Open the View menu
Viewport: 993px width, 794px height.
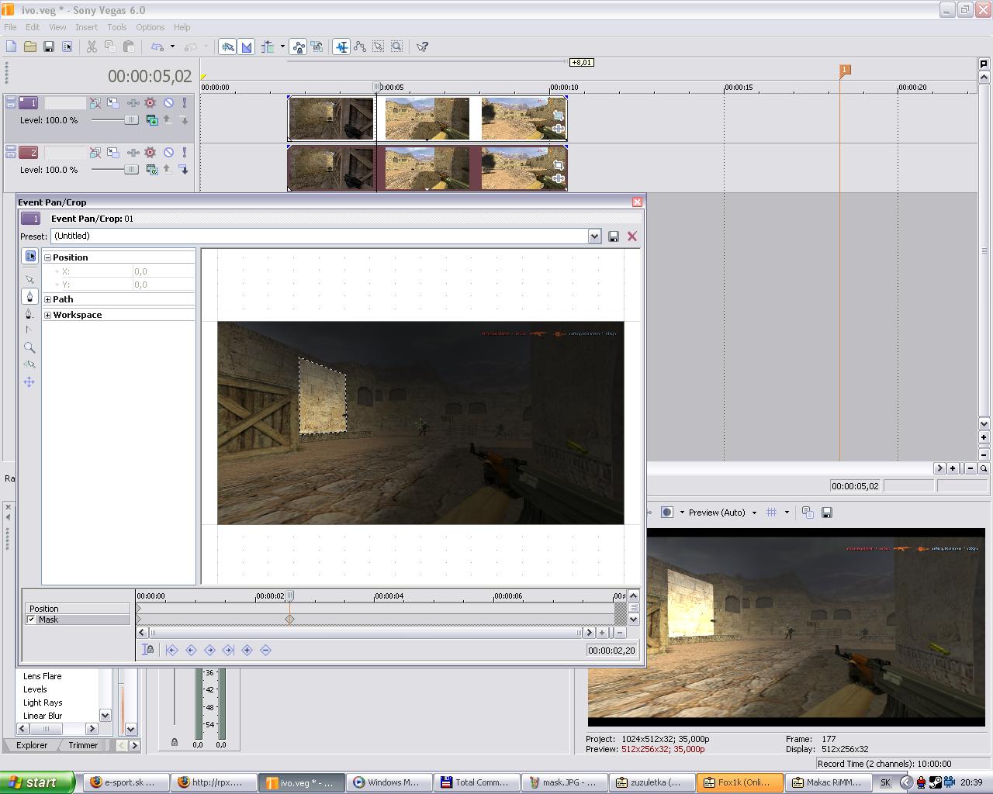[x=57, y=26]
